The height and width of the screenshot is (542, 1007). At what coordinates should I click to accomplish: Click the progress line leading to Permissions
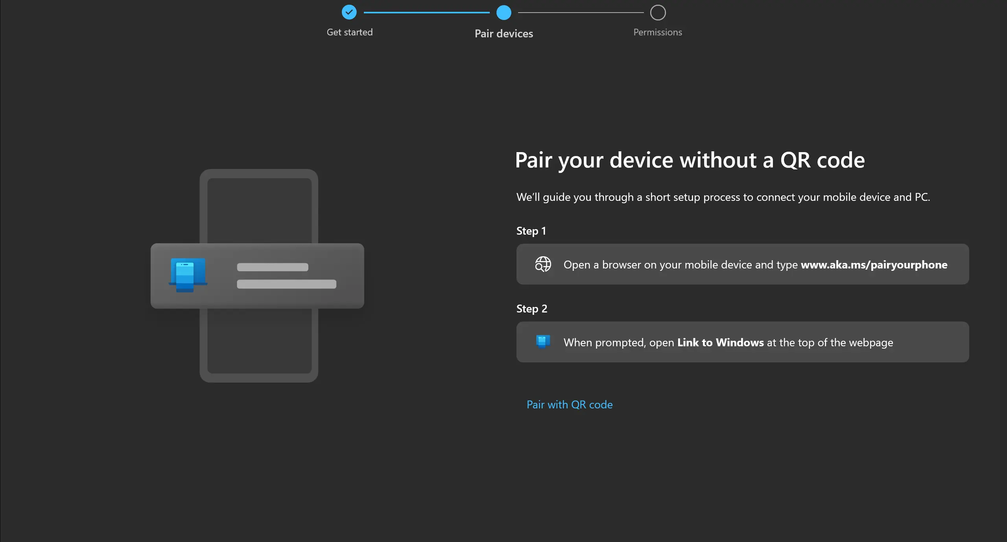[581, 13]
